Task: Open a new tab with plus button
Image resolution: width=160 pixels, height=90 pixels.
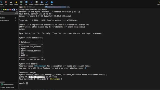Action: point(68,7)
